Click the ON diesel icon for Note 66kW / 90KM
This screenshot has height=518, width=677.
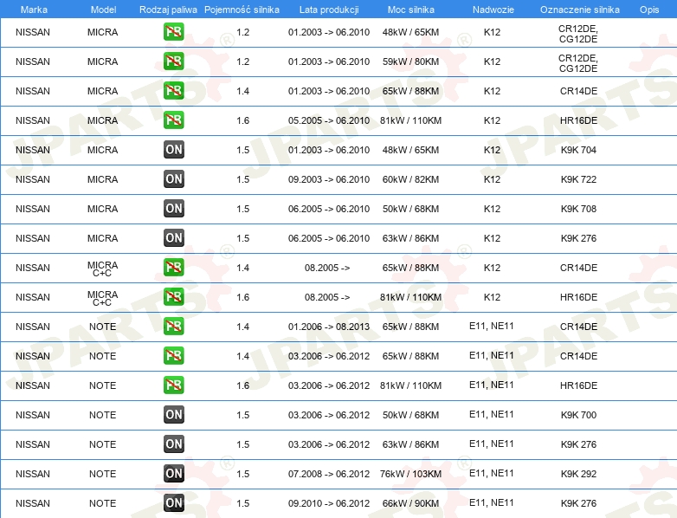point(173,503)
